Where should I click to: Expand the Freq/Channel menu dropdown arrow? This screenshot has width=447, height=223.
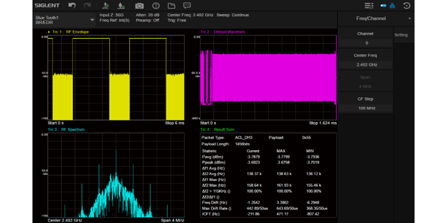coord(410,19)
